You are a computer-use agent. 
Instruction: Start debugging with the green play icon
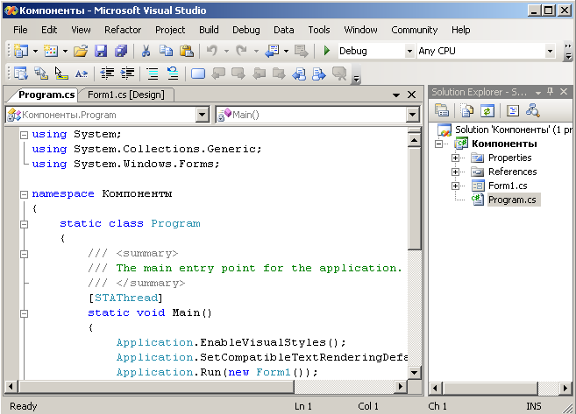pyautogui.click(x=326, y=51)
